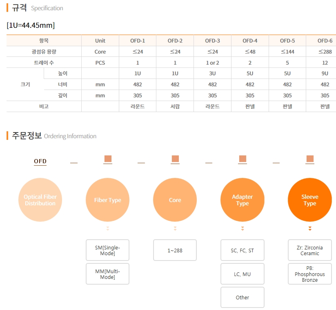Click the underlined OFD label
The height and width of the screenshot is (310, 336).
coord(40,161)
